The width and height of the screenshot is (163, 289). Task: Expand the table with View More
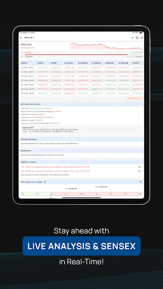coord(135,98)
